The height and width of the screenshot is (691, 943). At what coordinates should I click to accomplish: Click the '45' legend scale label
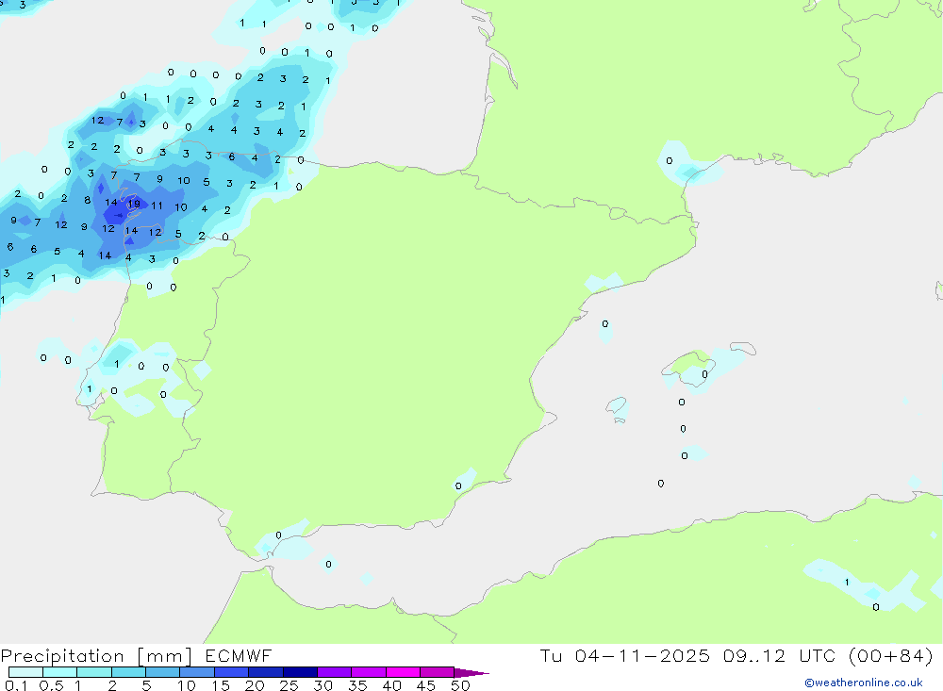pyautogui.click(x=426, y=685)
